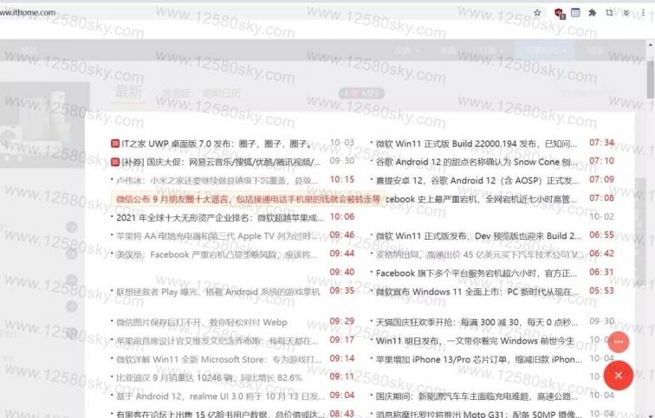The image size is (655, 418).
Task: Open the browser three-dot menu
Action: pyautogui.click(x=643, y=13)
